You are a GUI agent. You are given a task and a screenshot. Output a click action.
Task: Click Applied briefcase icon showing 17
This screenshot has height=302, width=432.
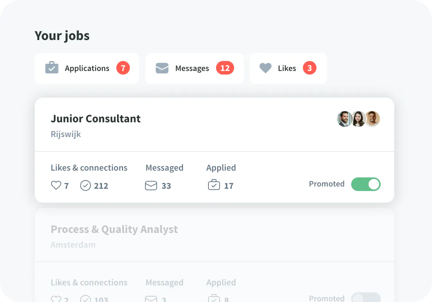(214, 185)
